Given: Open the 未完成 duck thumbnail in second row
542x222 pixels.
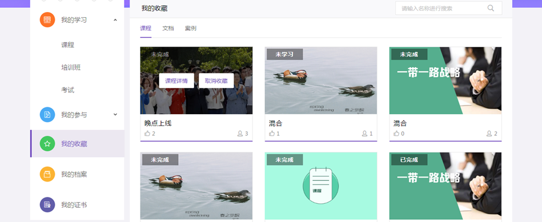Looking at the screenshot, I should [x=196, y=185].
